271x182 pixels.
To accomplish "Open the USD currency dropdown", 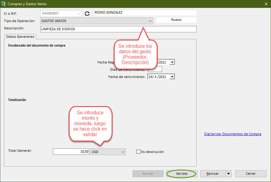I will pos(123,152).
